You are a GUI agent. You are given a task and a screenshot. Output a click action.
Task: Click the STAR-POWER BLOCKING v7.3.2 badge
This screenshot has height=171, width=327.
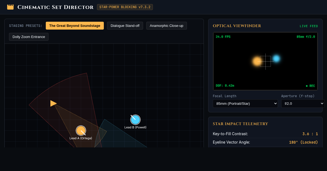coord(125,7)
